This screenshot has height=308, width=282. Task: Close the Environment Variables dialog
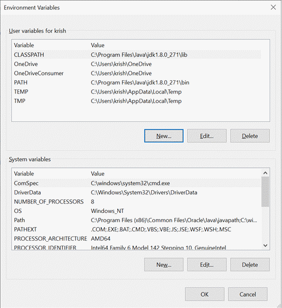(x=273, y=8)
